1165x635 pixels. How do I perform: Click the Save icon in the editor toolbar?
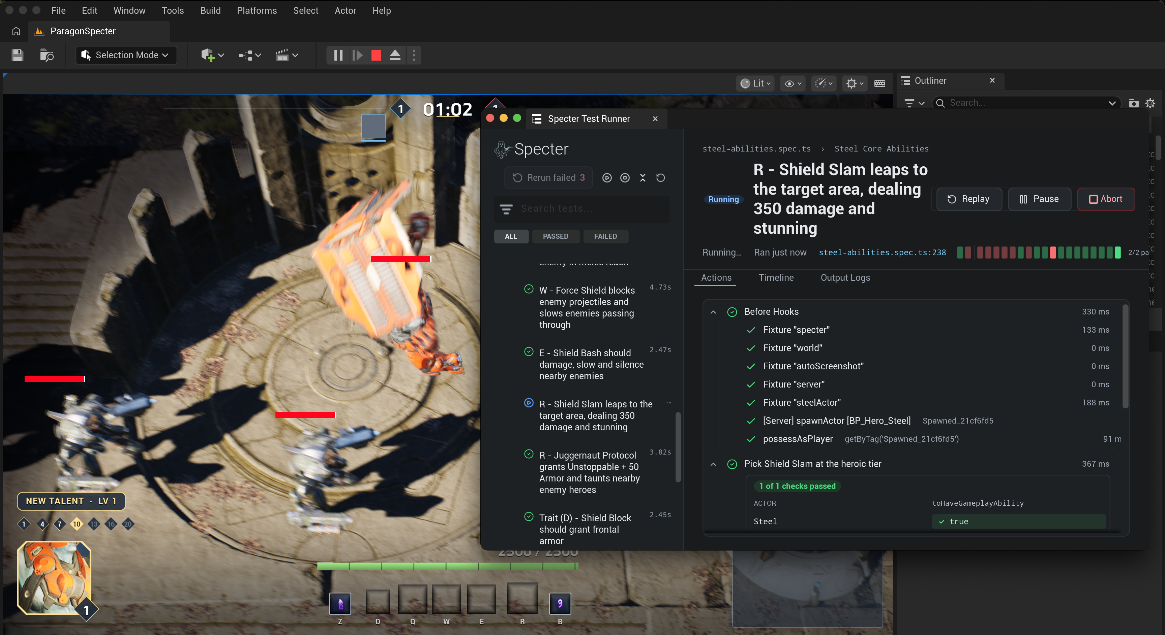pyautogui.click(x=17, y=55)
